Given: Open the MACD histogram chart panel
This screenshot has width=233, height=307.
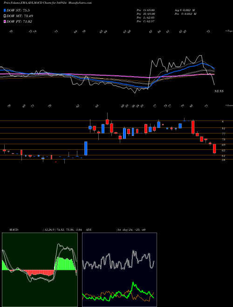Looking at the screenshot, I should coord(40,270).
